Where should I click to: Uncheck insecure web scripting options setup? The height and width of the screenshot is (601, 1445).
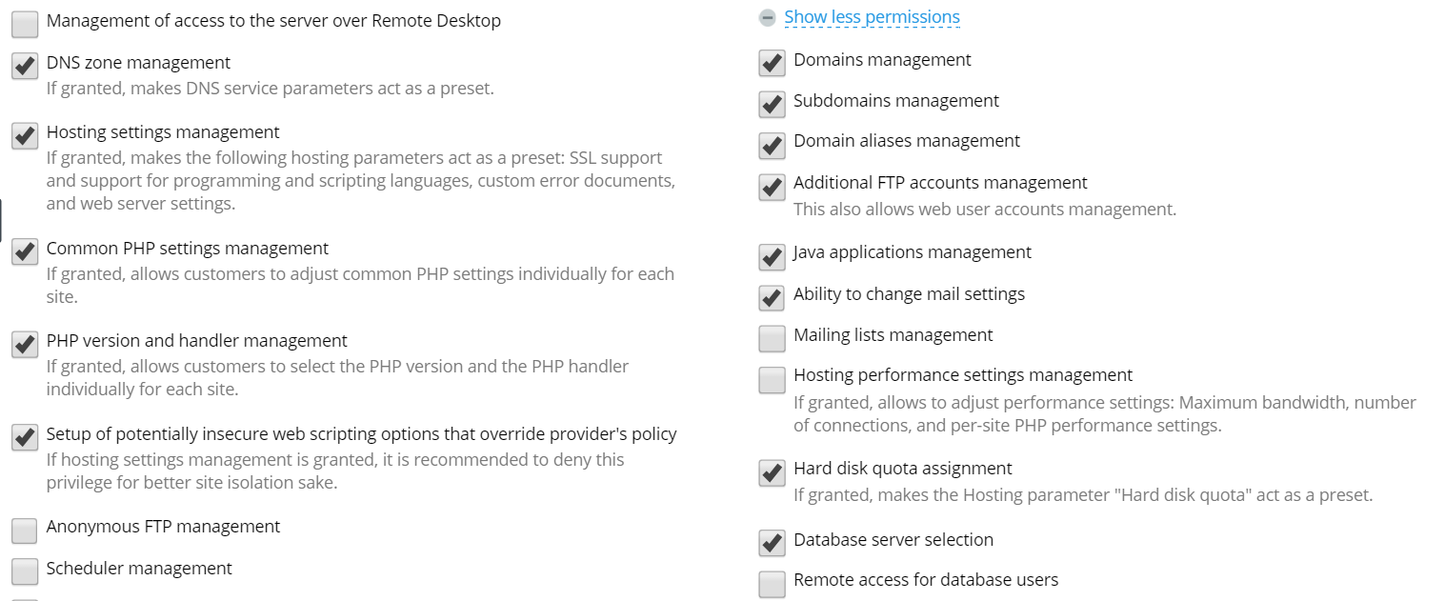coord(25,437)
